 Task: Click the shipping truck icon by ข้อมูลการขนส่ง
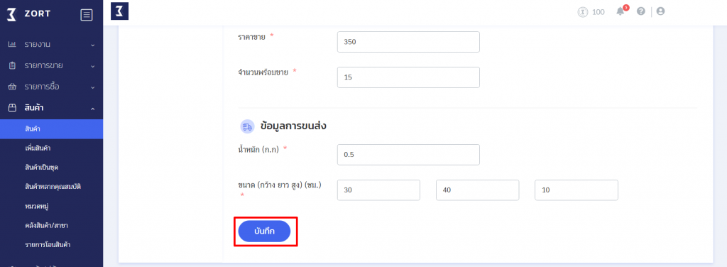[x=248, y=126]
